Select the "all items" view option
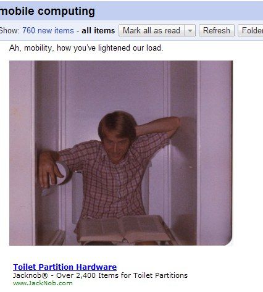The image size is (263, 292). 98,31
